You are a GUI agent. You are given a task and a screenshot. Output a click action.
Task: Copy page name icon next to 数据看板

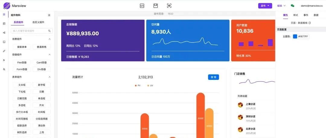tap(309, 23)
